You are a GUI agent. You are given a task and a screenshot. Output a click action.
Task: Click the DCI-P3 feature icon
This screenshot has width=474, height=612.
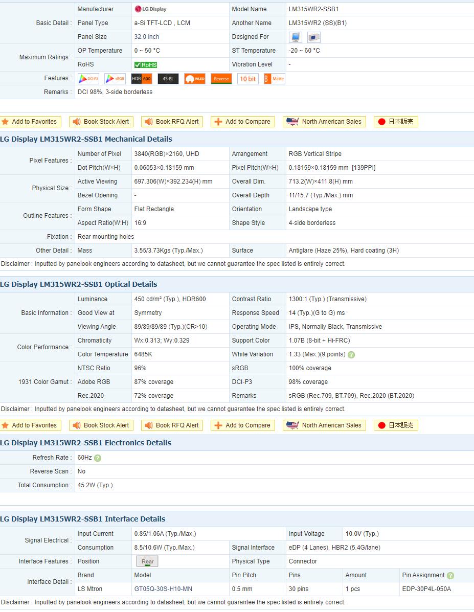coord(88,78)
